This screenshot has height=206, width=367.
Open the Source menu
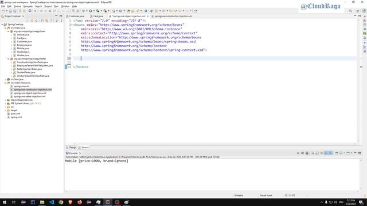(17, 6)
